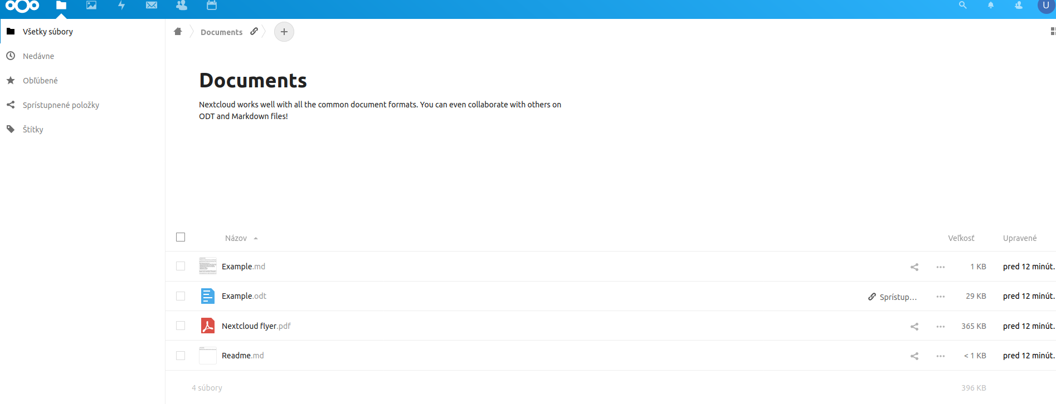Click the Documents breadcrumb
1056x404 pixels.
tap(221, 32)
